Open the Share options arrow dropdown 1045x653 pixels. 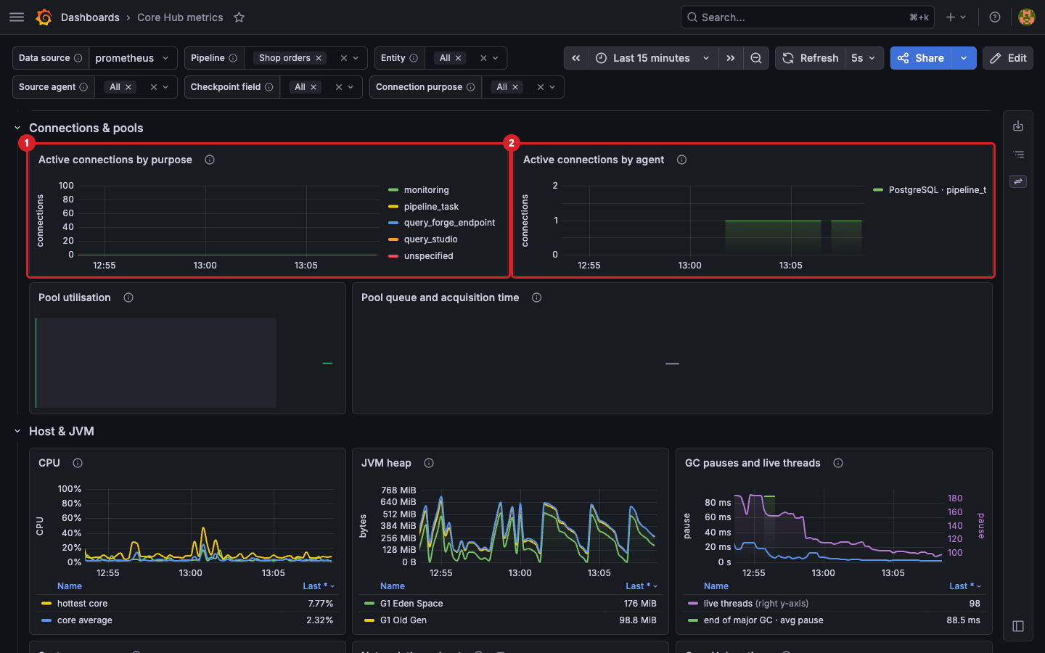(x=964, y=58)
